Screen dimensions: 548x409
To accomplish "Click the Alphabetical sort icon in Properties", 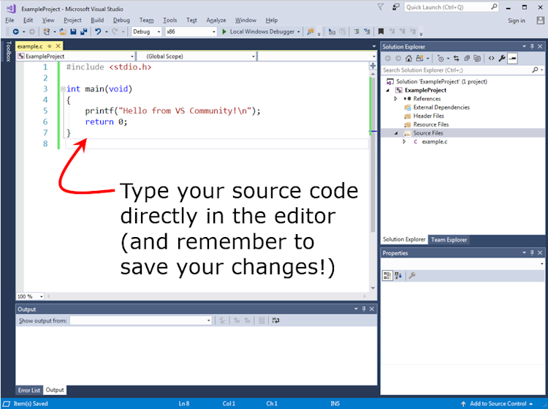I will click(398, 276).
